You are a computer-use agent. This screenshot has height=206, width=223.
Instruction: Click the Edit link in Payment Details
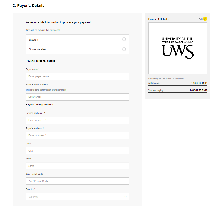(x=200, y=19)
